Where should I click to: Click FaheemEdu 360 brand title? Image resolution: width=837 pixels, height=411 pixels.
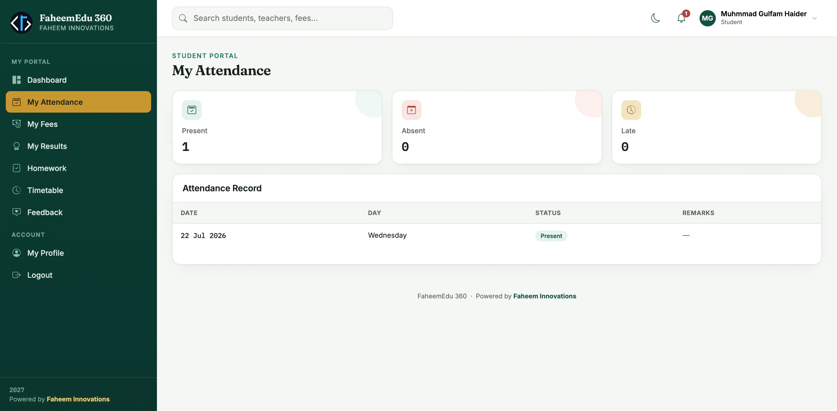click(x=76, y=18)
